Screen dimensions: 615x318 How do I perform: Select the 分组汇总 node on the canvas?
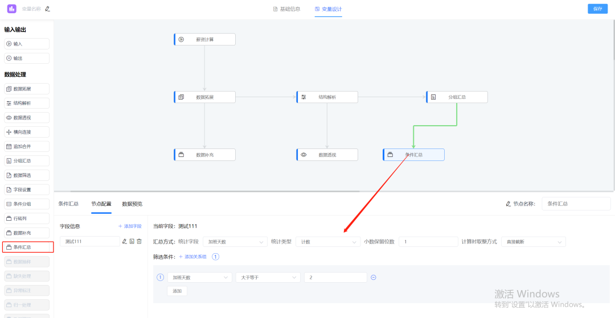pos(457,97)
